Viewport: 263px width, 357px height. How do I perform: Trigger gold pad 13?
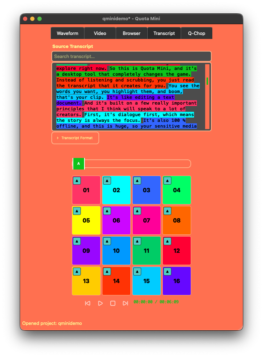pos(86,281)
